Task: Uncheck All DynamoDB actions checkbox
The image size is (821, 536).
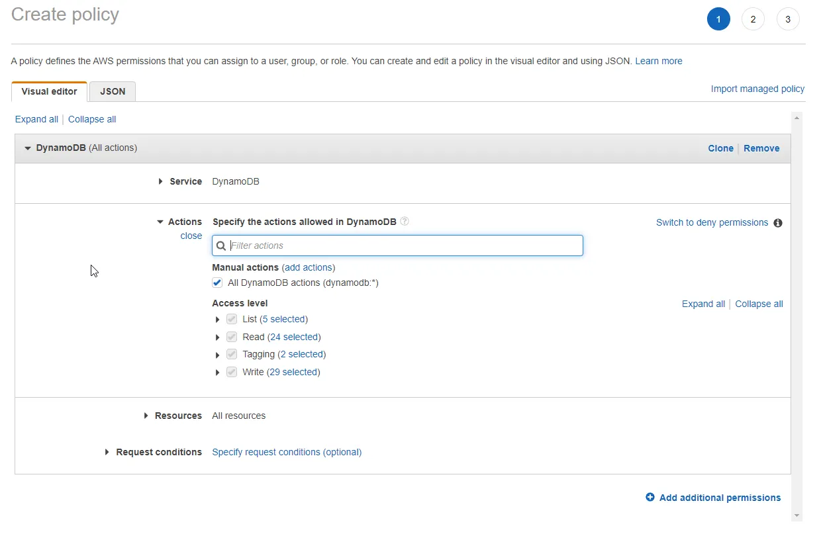Action: click(217, 283)
